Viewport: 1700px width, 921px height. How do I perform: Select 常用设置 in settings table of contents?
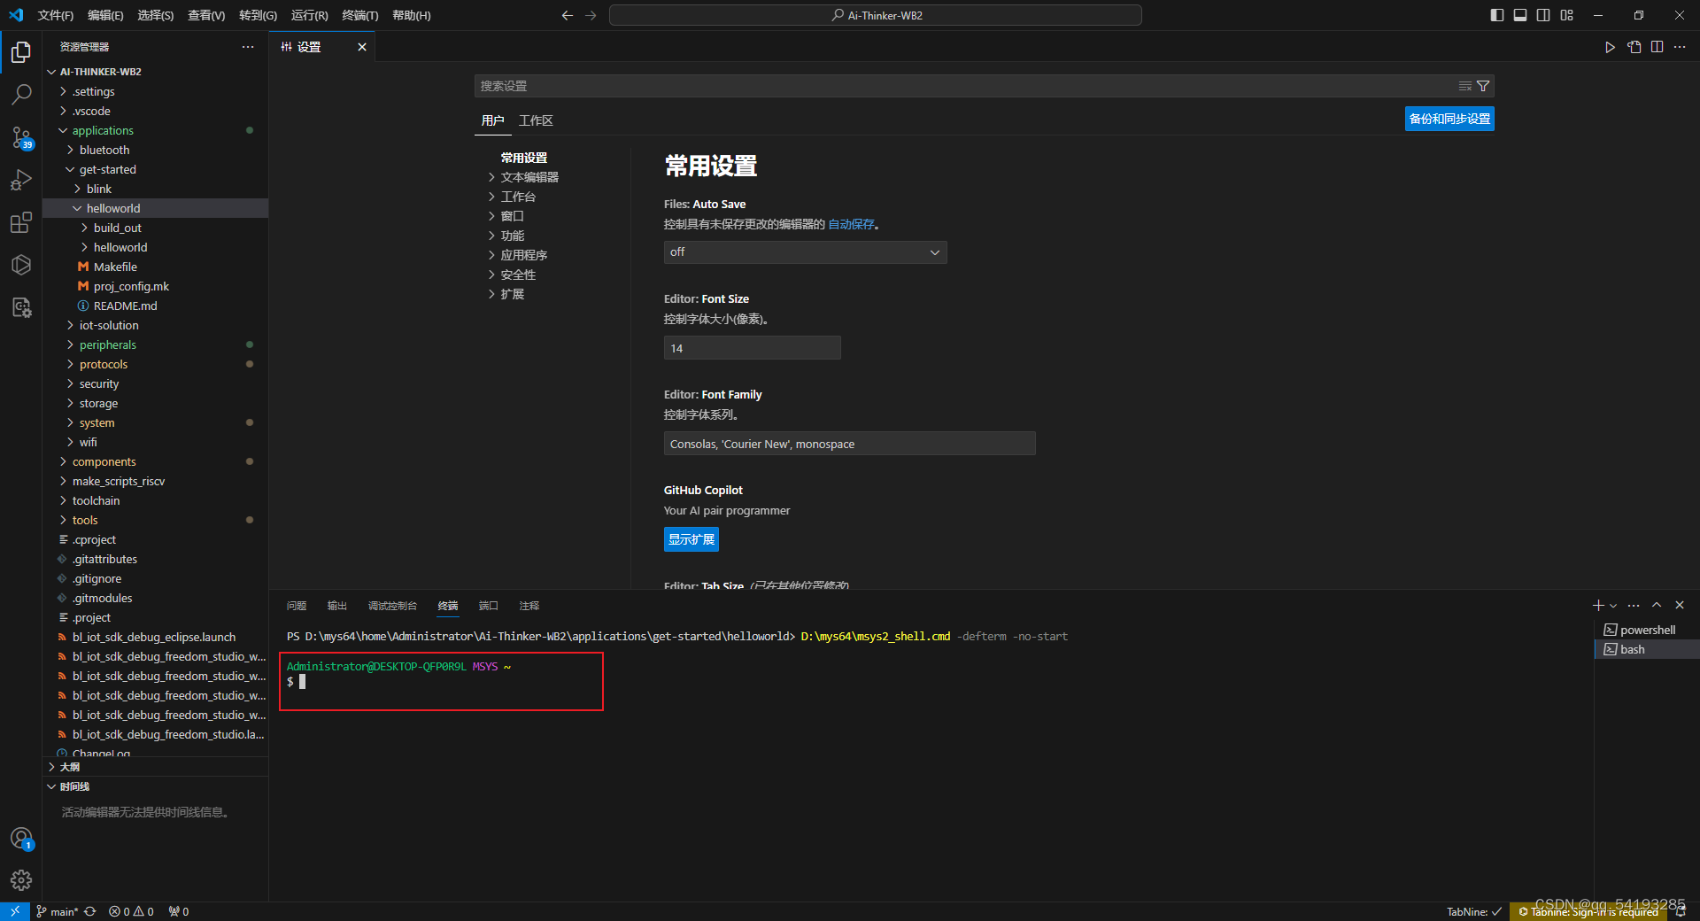click(x=524, y=158)
